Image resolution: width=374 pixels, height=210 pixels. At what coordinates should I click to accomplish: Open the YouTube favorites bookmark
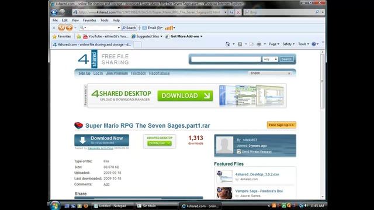pyautogui.click(x=106, y=36)
